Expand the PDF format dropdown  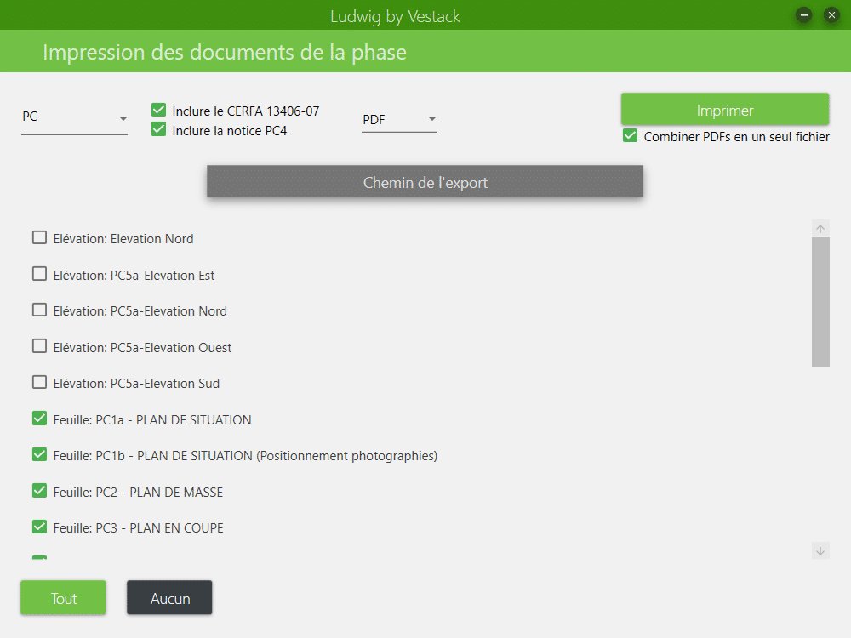pos(399,119)
